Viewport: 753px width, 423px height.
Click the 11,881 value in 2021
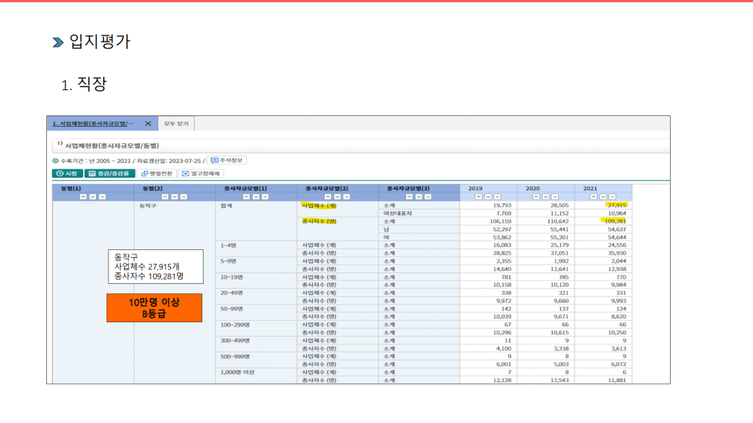tap(617, 380)
